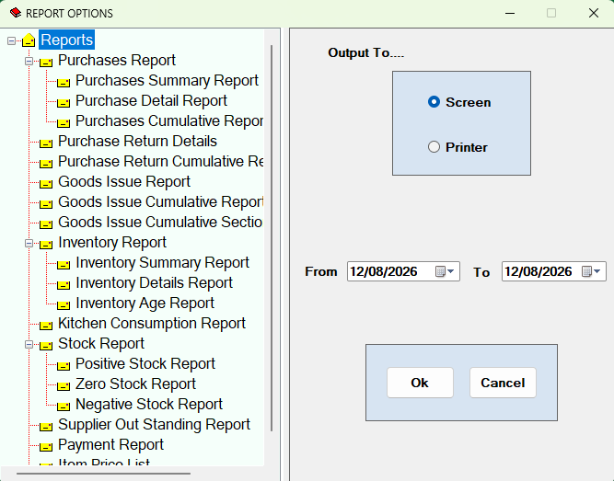Click the tree horizontal scrollbar
Screen dimensions: 614x481
pyautogui.click(x=104, y=473)
